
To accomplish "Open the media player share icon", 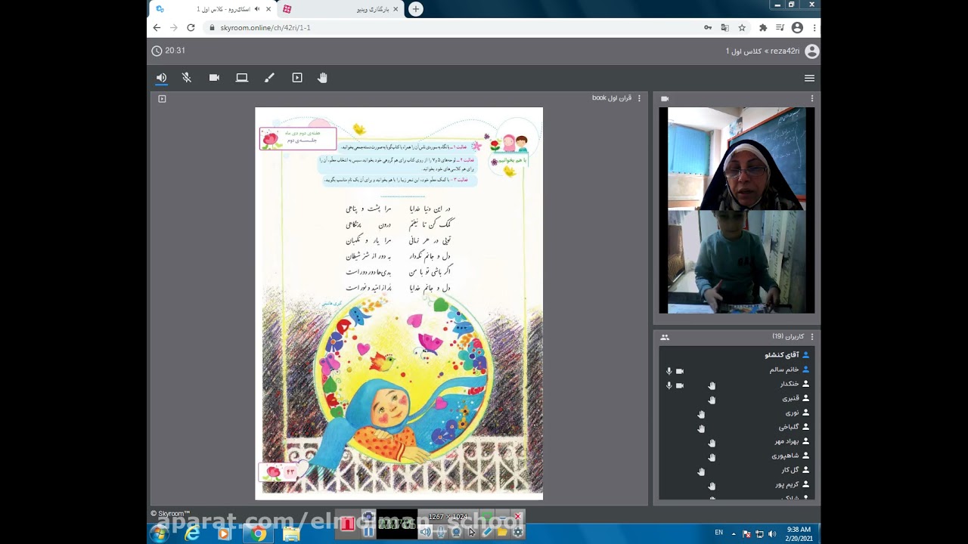I will (297, 78).
